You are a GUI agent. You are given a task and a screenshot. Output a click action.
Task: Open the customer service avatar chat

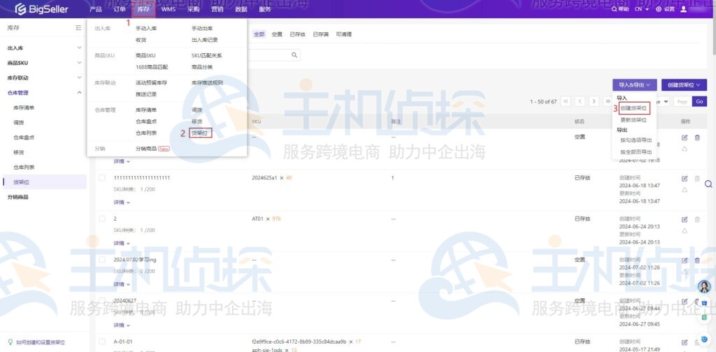(705, 287)
